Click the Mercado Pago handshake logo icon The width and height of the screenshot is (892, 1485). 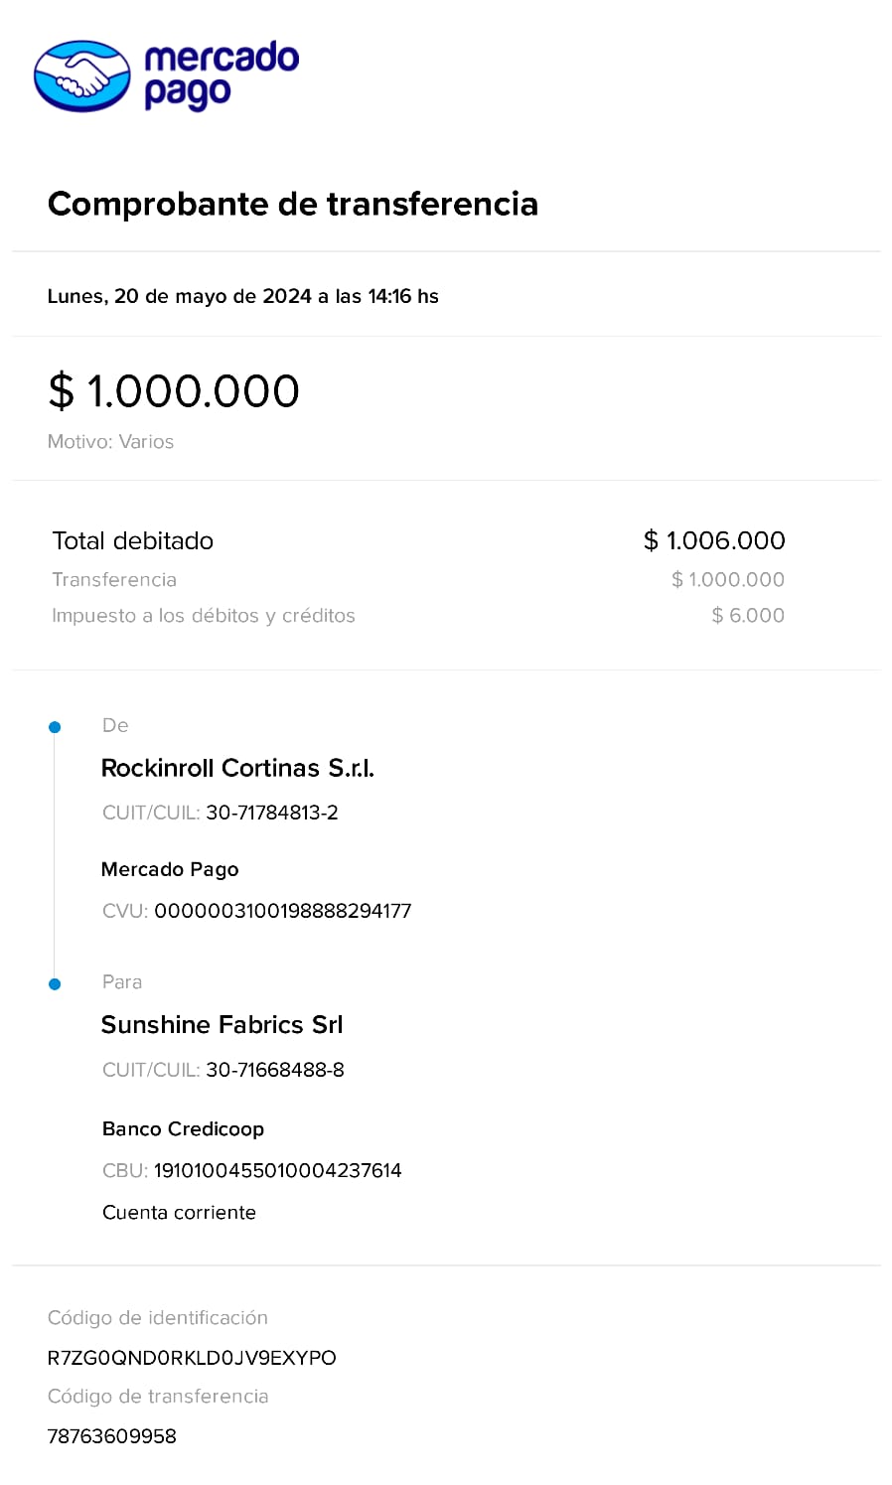(x=81, y=75)
